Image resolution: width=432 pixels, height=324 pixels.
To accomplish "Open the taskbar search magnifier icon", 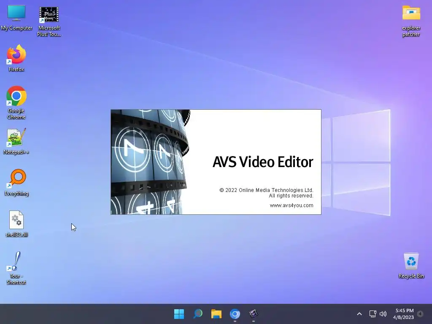I will point(198,314).
